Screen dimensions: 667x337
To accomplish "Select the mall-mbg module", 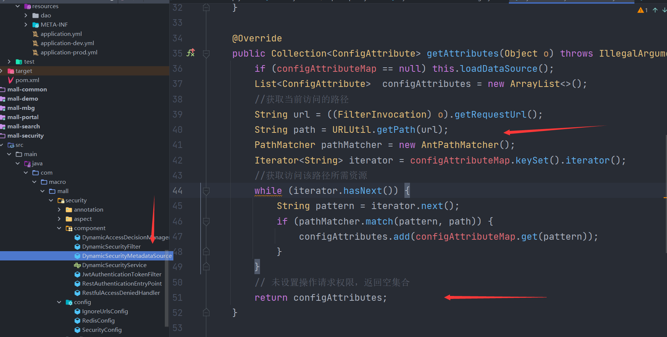I will (x=21, y=108).
